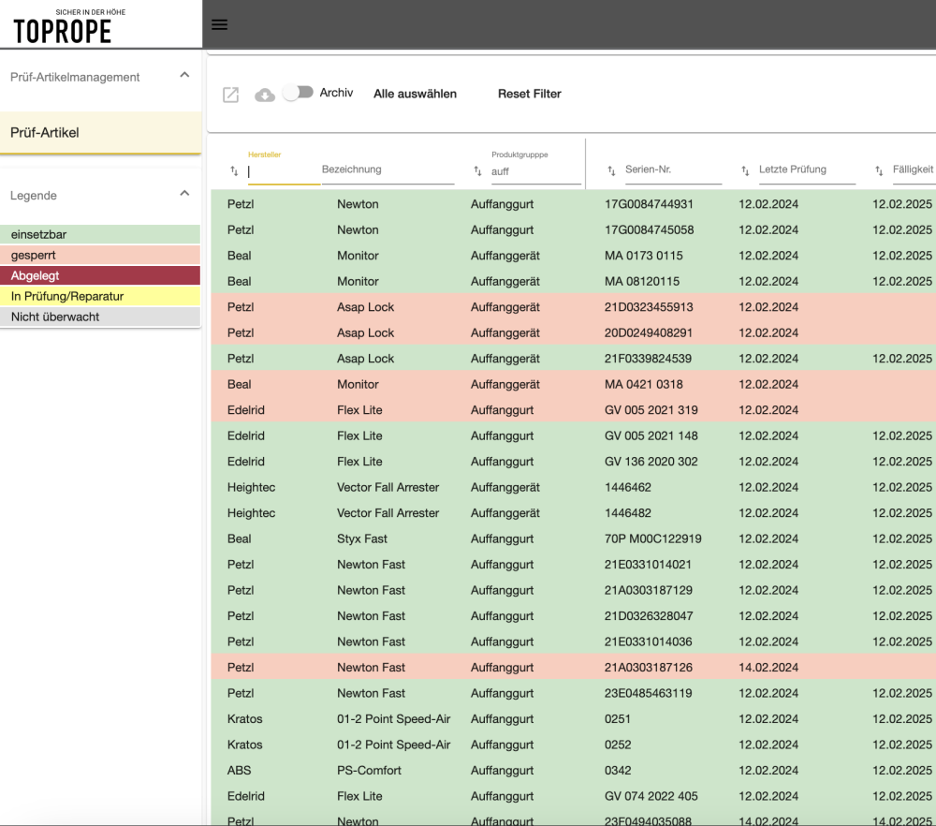Sort the Produktgruppe column arrows
936x826 pixels.
[476, 170]
